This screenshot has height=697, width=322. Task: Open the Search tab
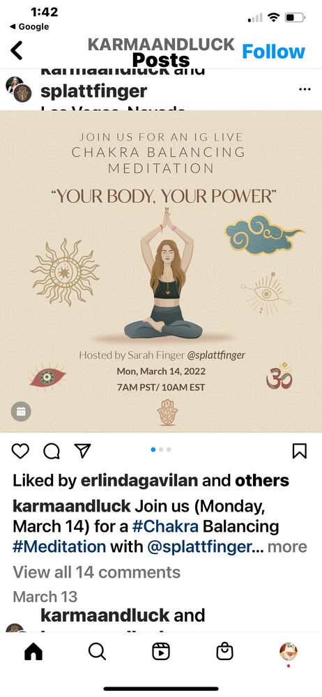coord(97,652)
